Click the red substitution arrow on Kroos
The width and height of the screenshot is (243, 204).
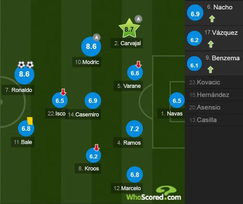click(x=96, y=148)
